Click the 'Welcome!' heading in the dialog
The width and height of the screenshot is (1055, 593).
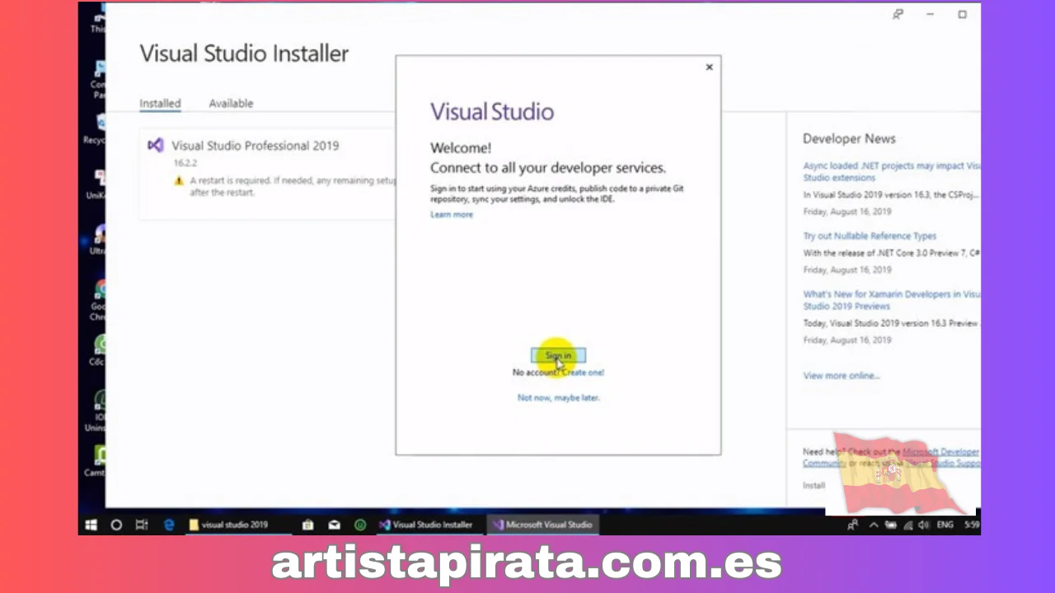[461, 148]
